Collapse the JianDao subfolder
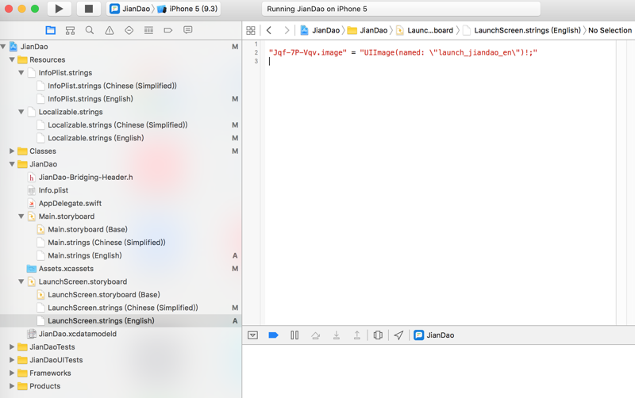Image resolution: width=635 pixels, height=398 pixels. point(12,164)
